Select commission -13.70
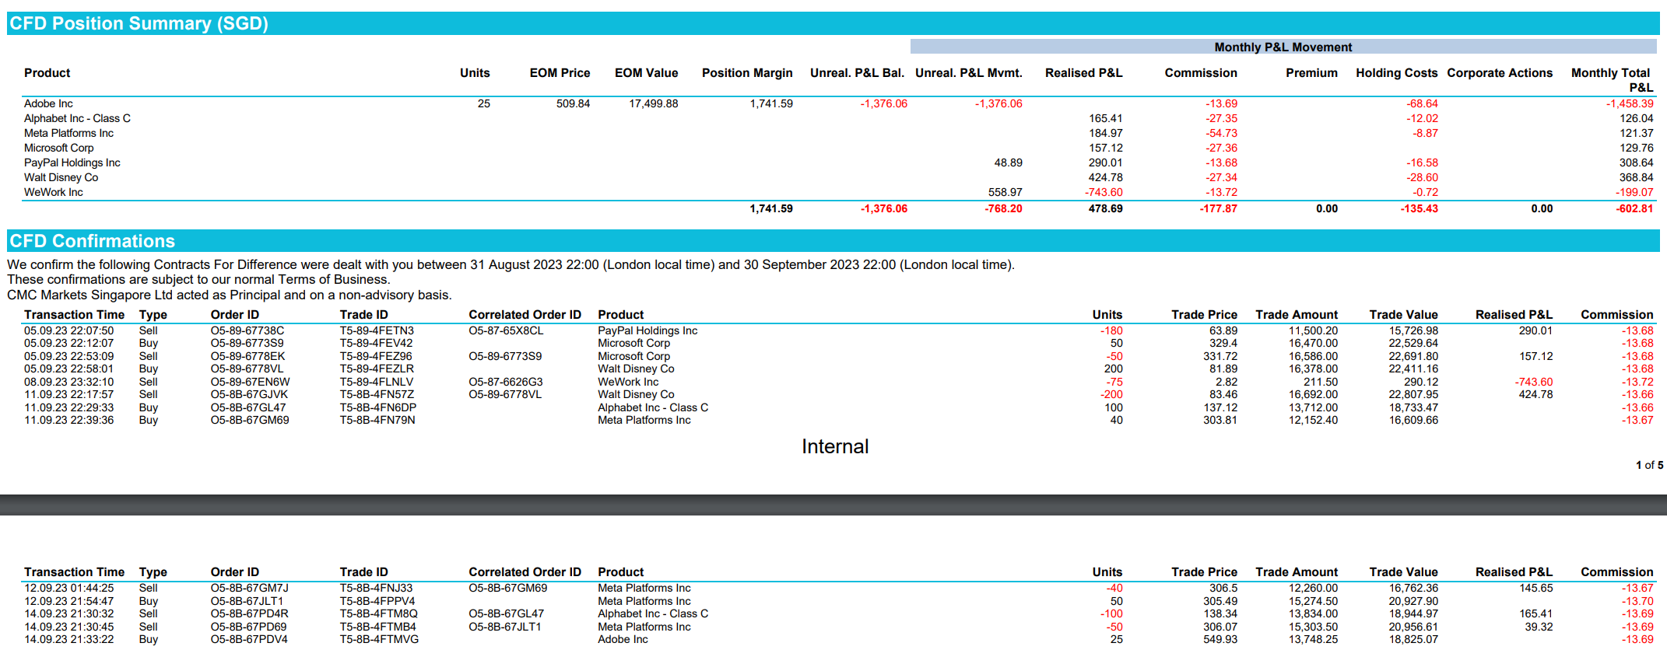Image resolution: width=1667 pixels, height=657 pixels. tap(1637, 601)
